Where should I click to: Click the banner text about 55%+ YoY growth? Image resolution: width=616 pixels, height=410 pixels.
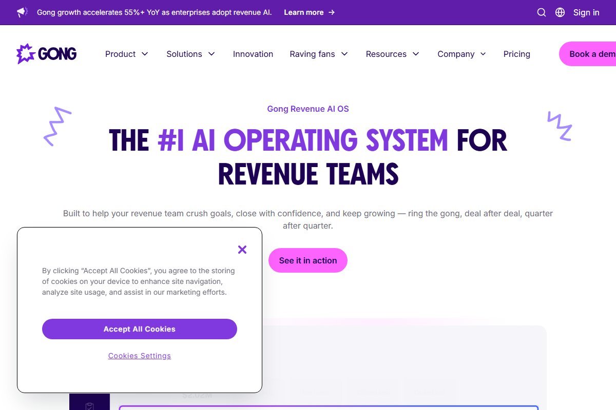[x=155, y=12]
